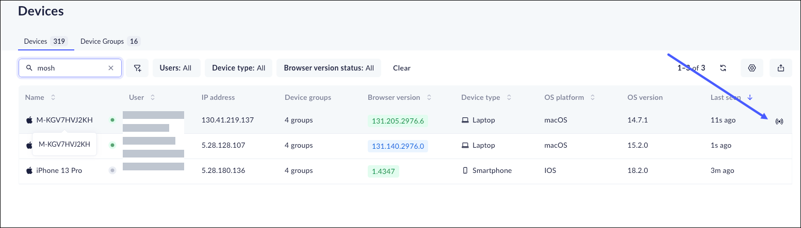Refresh the devices list
801x228 pixels.
tap(723, 68)
